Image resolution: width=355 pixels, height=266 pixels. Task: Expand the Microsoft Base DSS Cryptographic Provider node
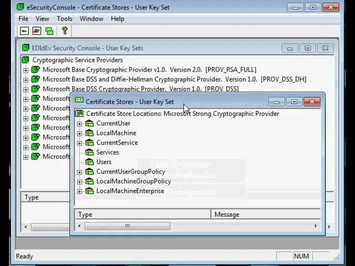tap(26, 90)
